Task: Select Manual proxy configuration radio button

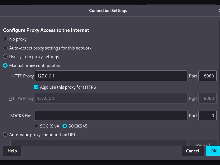Action: click(5, 66)
